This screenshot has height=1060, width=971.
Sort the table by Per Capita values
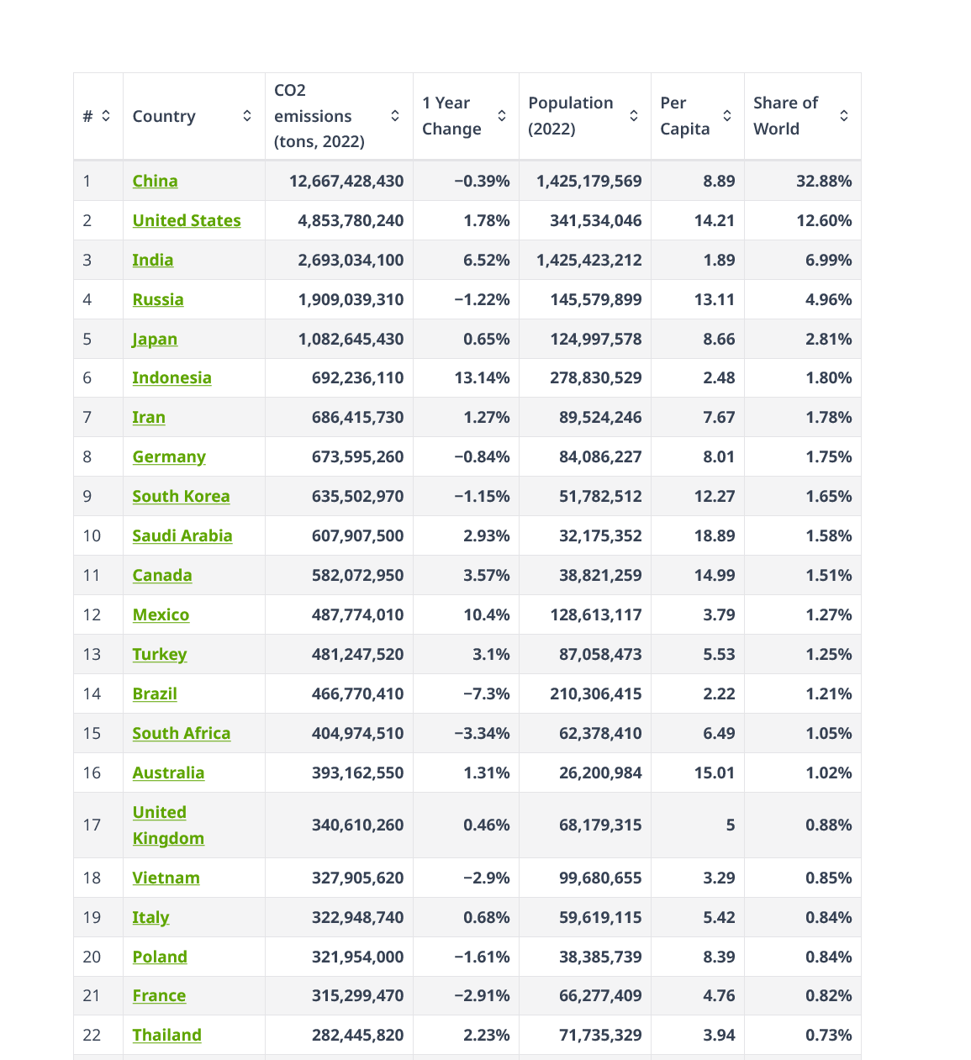(726, 116)
